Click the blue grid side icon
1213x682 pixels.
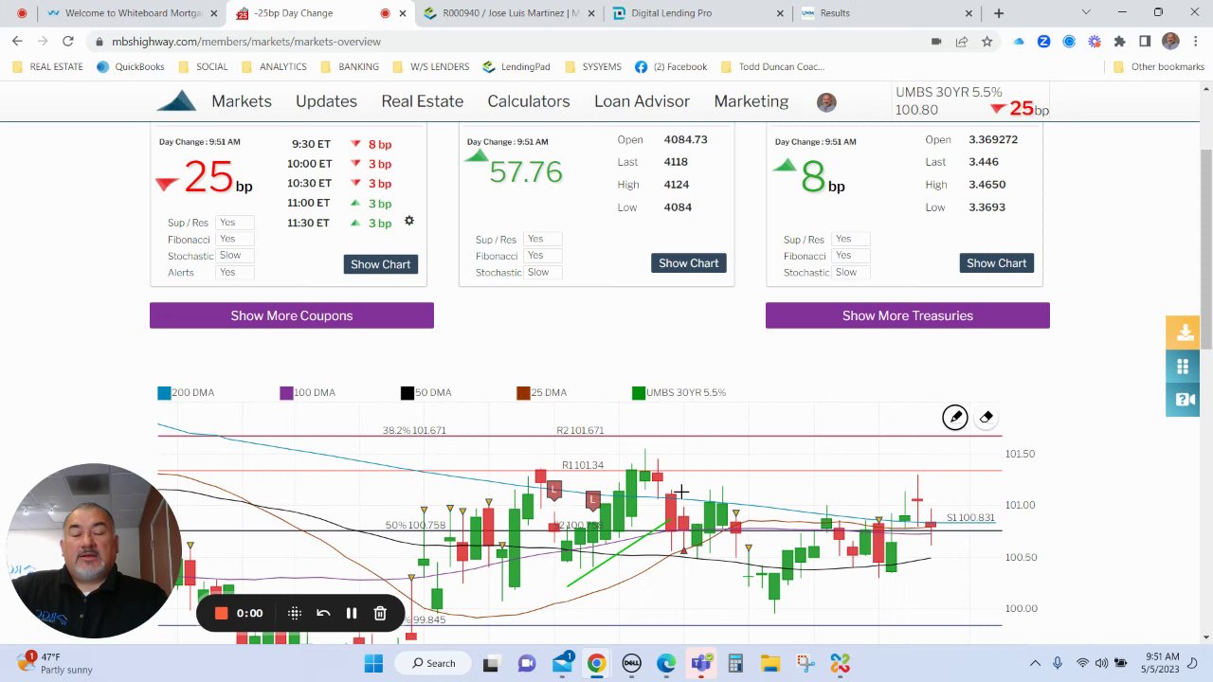[x=1183, y=367]
